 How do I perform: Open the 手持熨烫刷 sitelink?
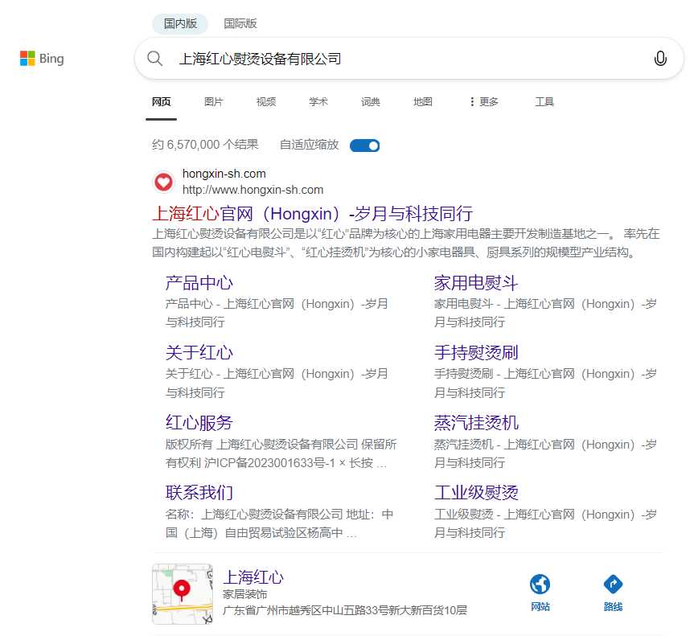tap(476, 353)
